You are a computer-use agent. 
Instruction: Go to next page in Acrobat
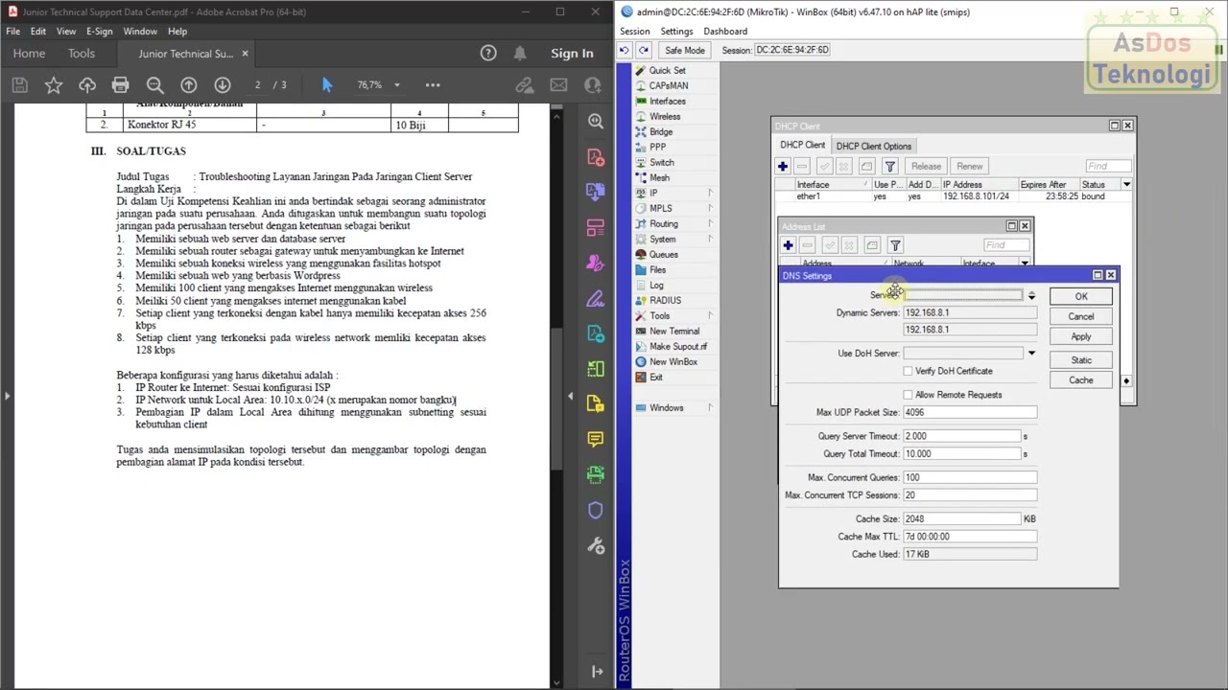tap(223, 85)
